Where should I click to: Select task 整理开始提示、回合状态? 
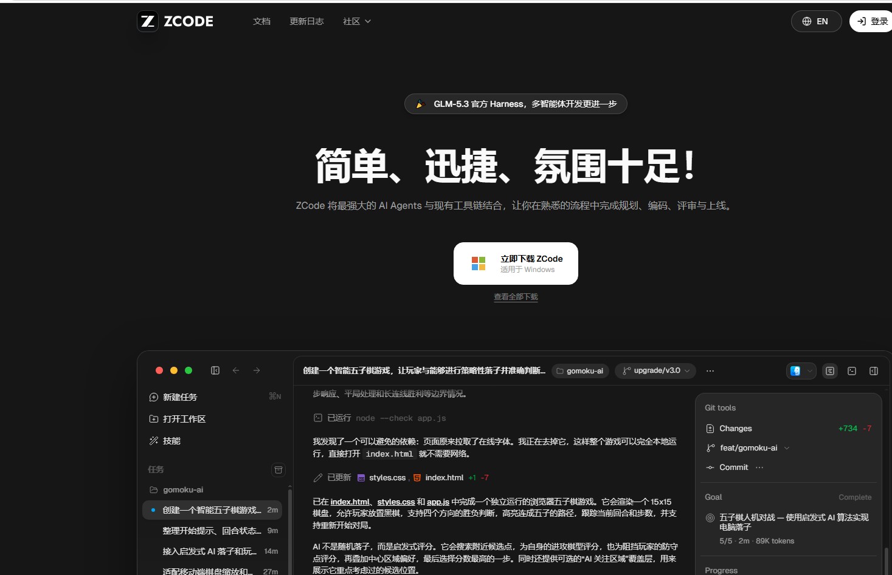tap(212, 531)
